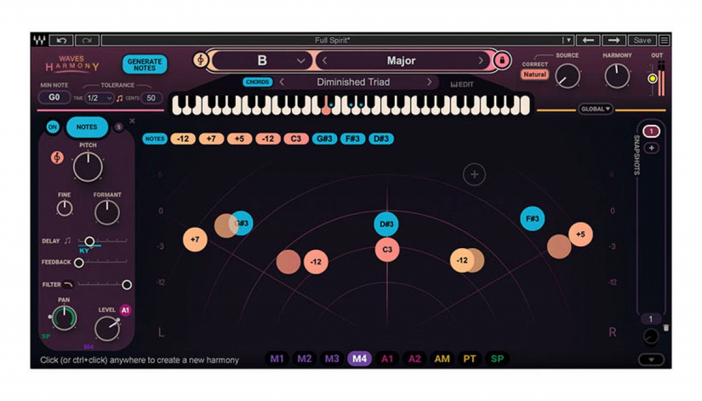702x401 pixels.
Task: Go to previous chord before Diminished Triad
Action: [x=282, y=82]
